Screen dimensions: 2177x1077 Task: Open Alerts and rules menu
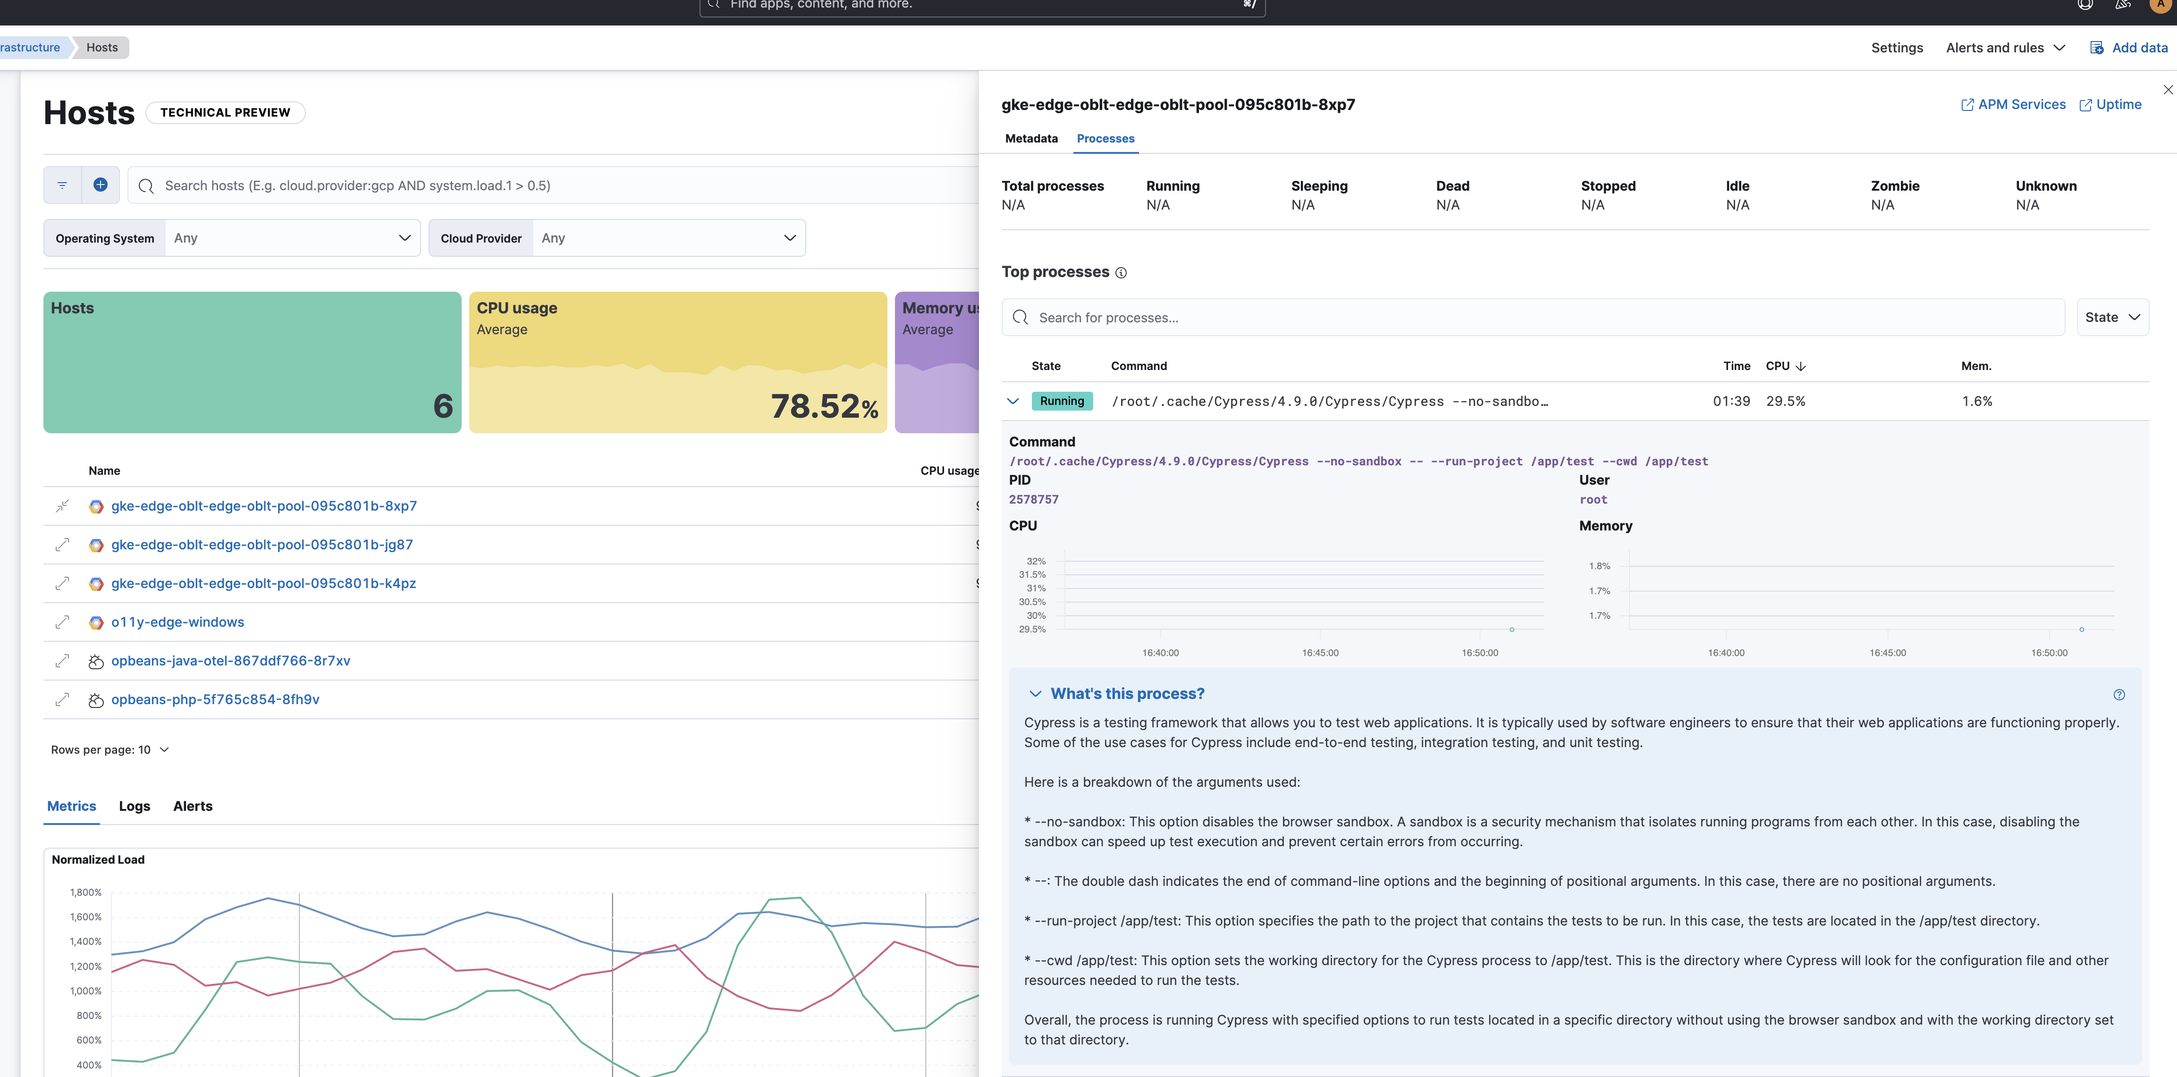click(x=2006, y=48)
